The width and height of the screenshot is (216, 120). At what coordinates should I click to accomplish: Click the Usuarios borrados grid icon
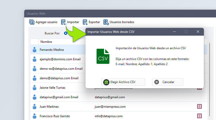click(x=106, y=22)
